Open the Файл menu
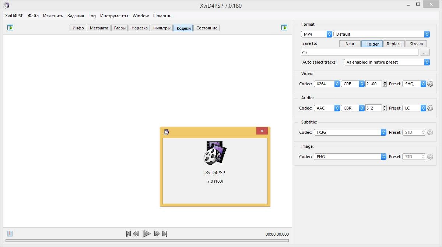Viewport: 442px width, 247px height. (x=33, y=16)
